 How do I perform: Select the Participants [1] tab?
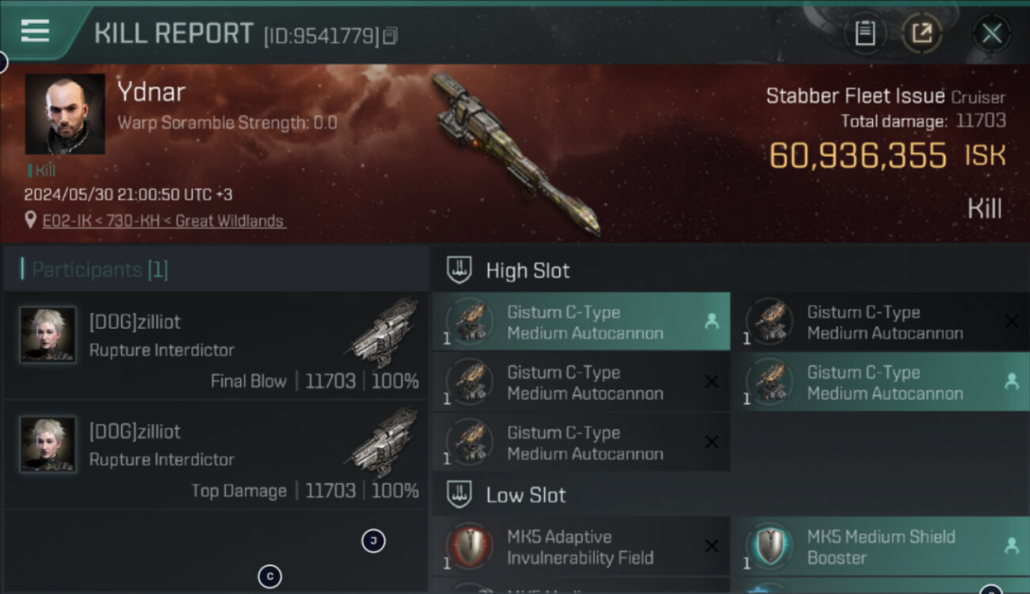pyautogui.click(x=100, y=270)
